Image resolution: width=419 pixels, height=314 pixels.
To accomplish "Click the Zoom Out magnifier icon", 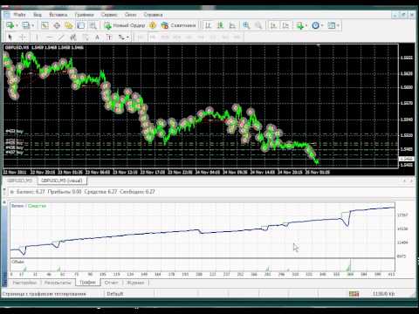I will 258,25.
